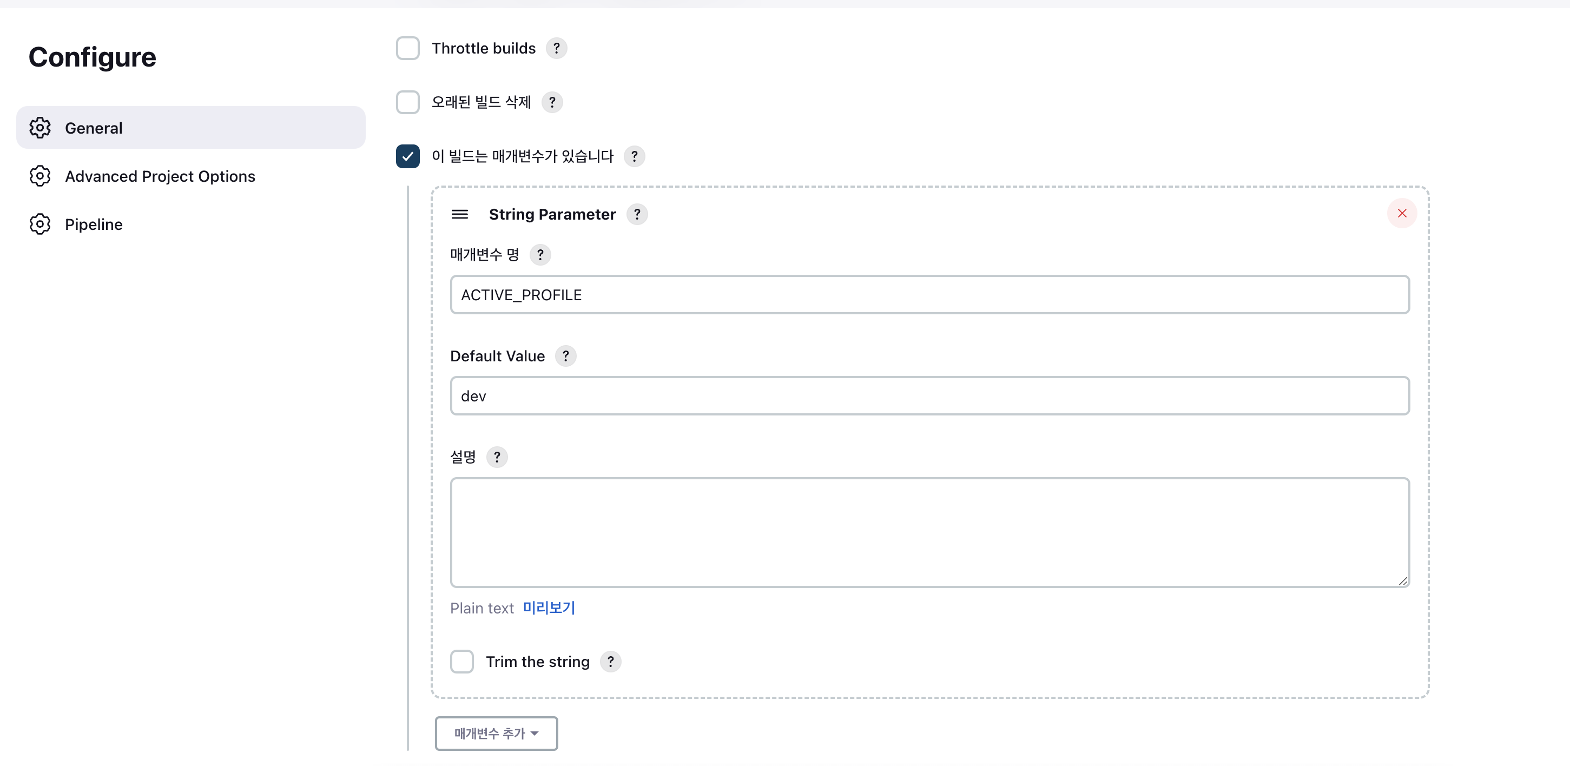This screenshot has height=766, width=1570.
Task: Click the Advanced Project Options gear icon
Action: point(39,176)
